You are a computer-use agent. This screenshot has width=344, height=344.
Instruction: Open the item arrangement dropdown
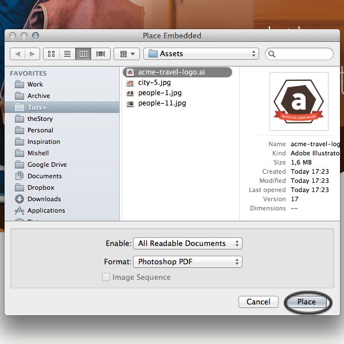127,54
